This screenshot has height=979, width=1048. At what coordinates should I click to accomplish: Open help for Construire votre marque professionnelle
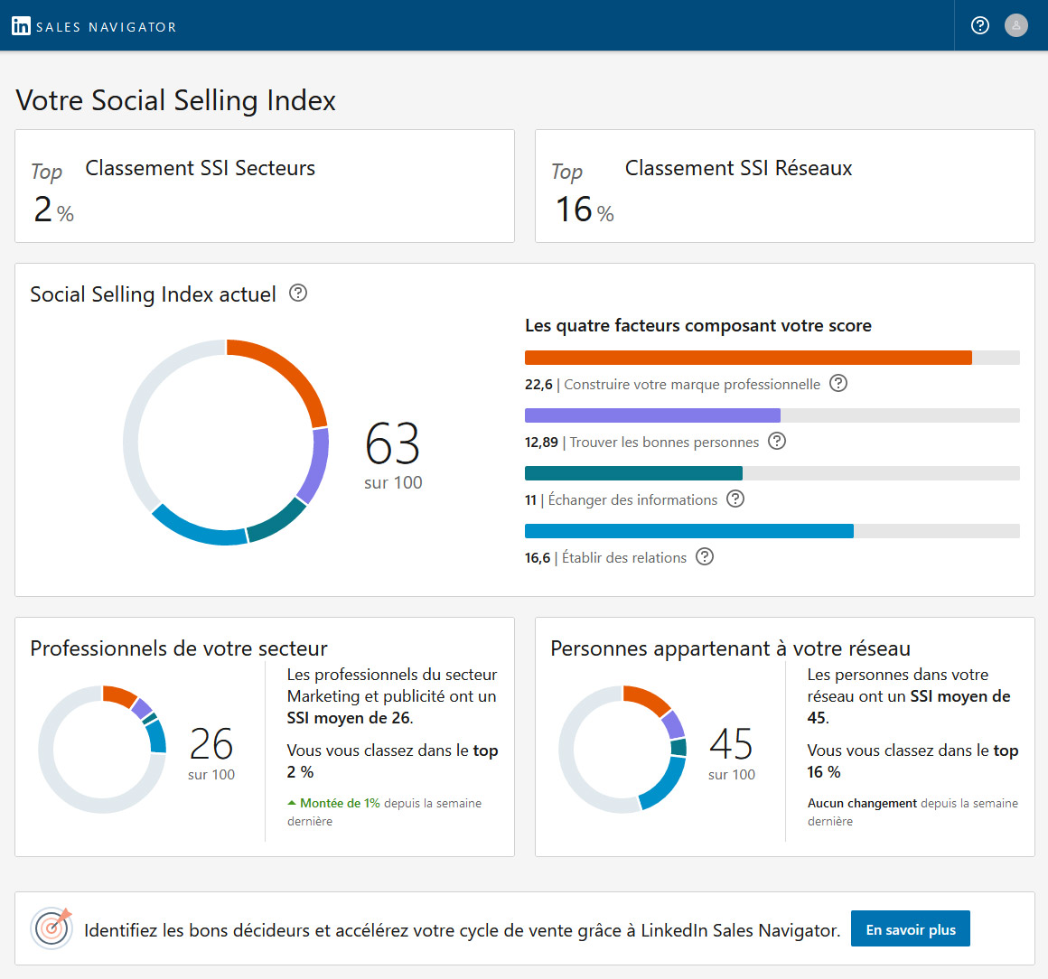point(838,383)
